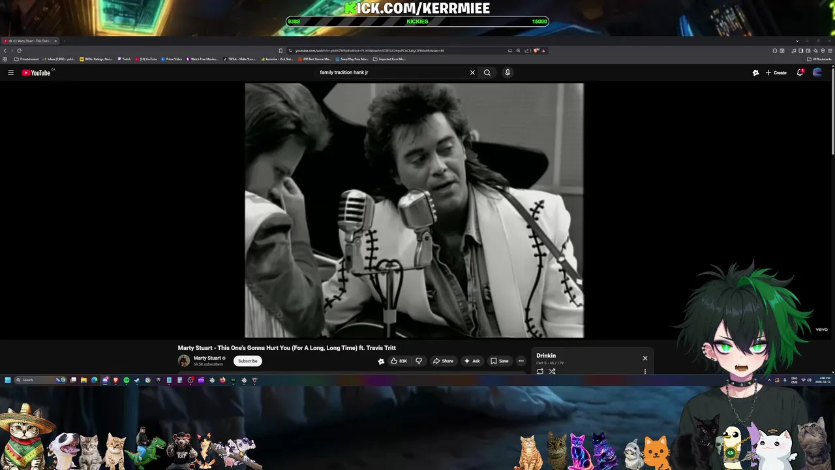Submit search with the magnifier button

coord(487,72)
